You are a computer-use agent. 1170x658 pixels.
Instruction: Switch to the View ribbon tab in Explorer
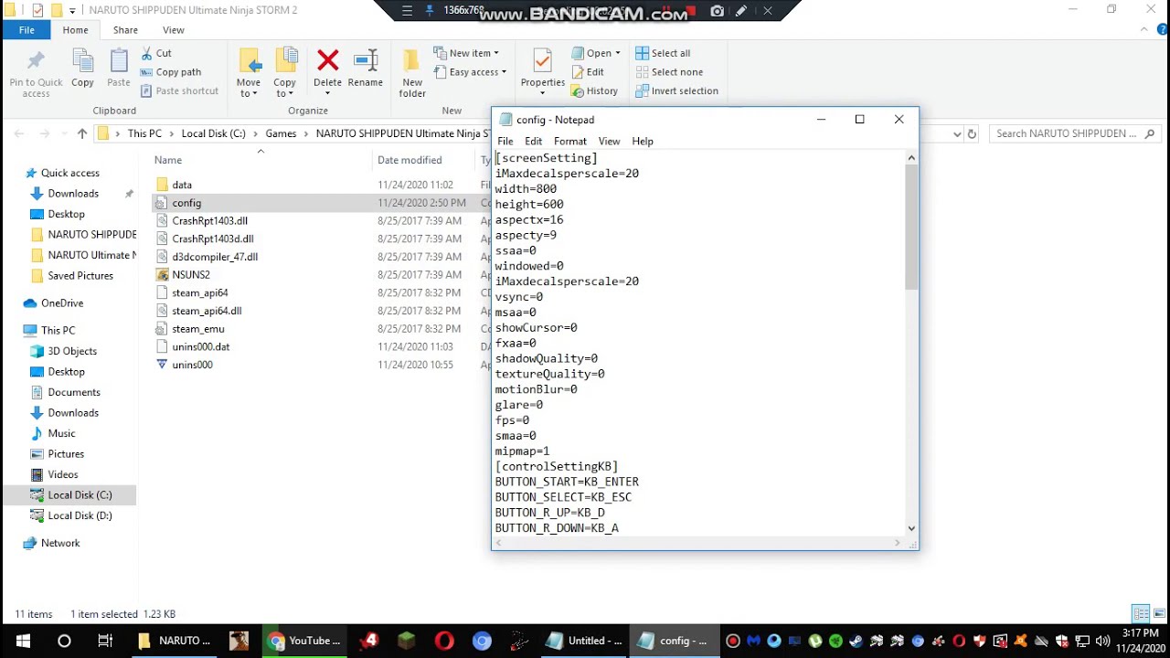(x=173, y=30)
